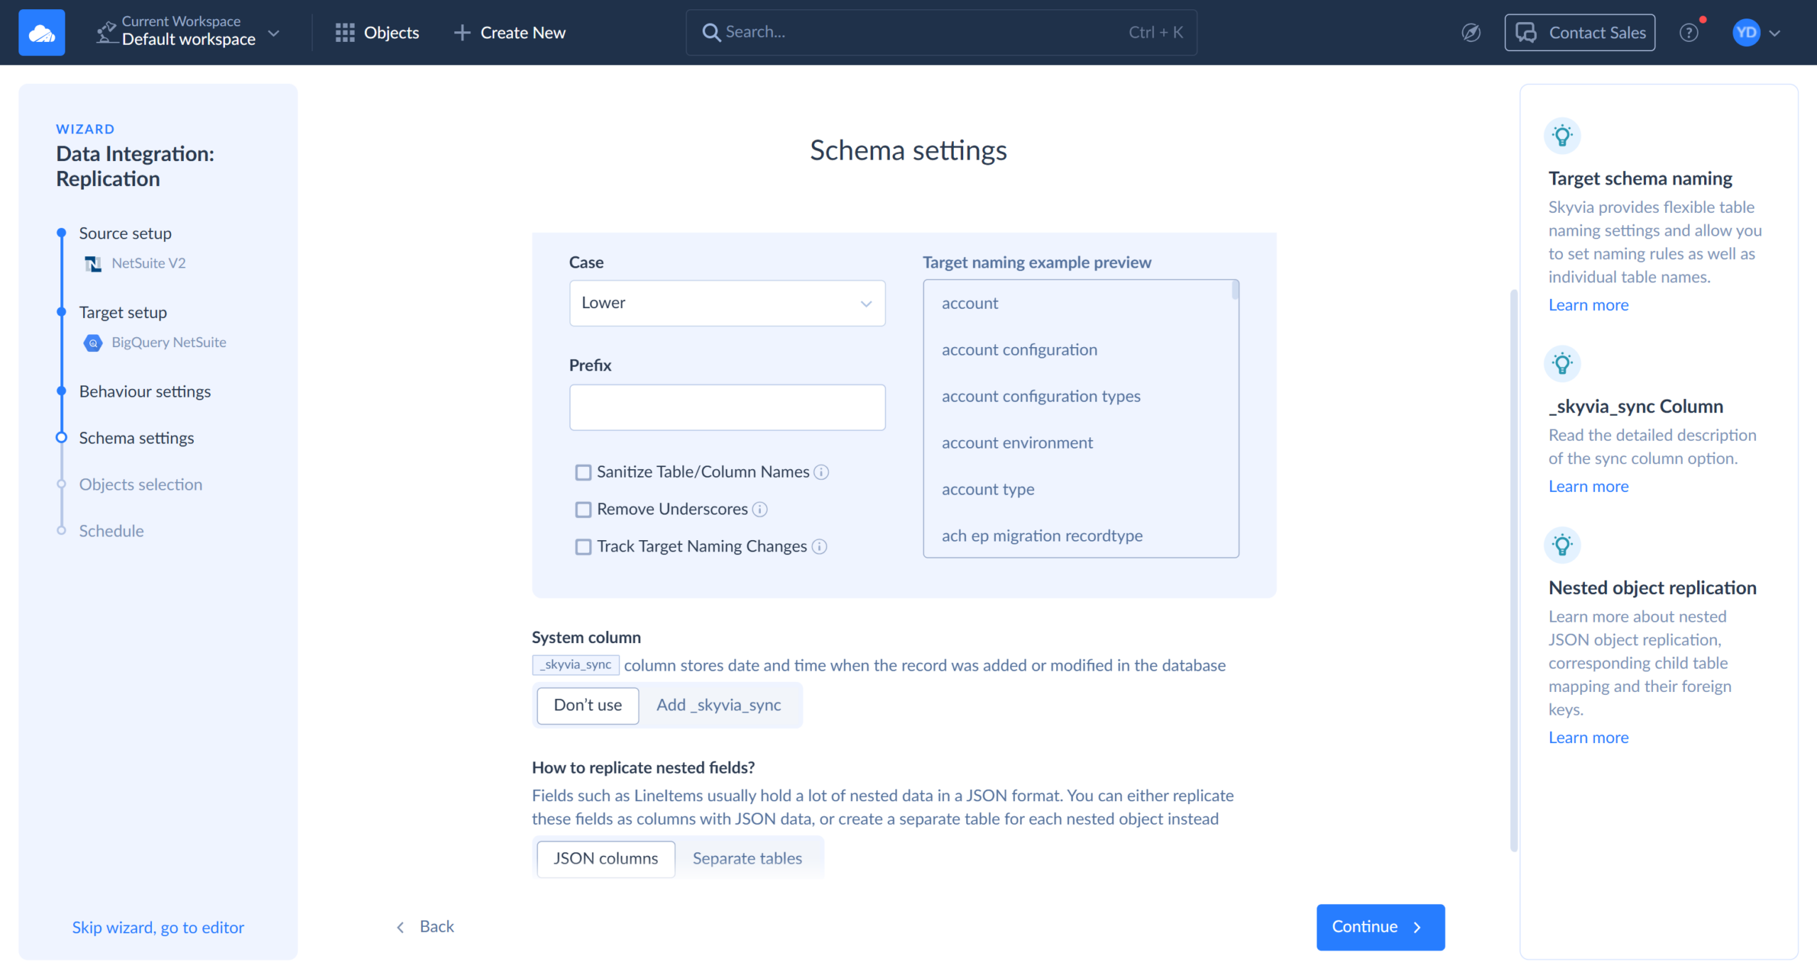This screenshot has height=978, width=1817.
Task: Click the crossed-out compass icon in header
Action: (1471, 33)
